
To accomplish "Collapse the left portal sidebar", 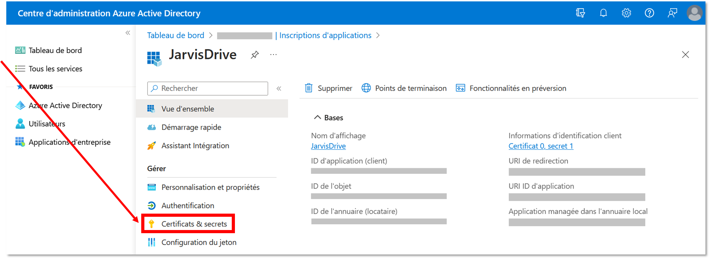I will coord(128,33).
